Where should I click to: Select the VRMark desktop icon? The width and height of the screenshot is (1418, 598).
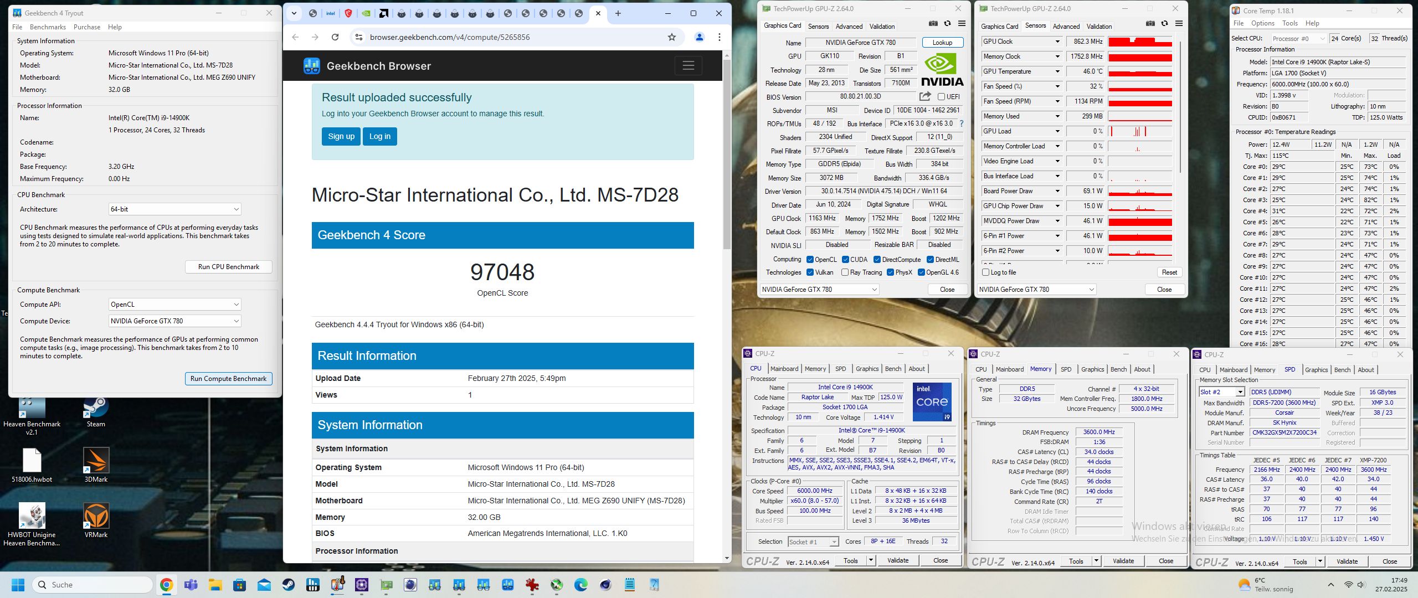point(96,520)
